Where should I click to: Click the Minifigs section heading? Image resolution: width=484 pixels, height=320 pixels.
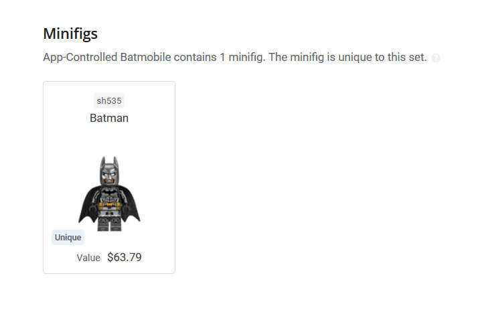70,33
